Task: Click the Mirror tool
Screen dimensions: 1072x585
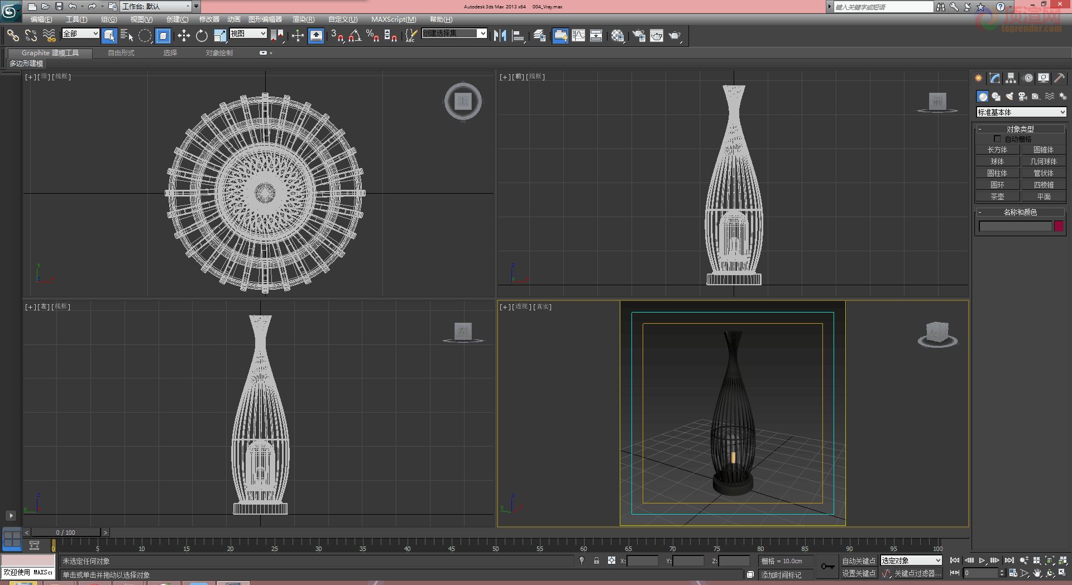Action: (500, 36)
